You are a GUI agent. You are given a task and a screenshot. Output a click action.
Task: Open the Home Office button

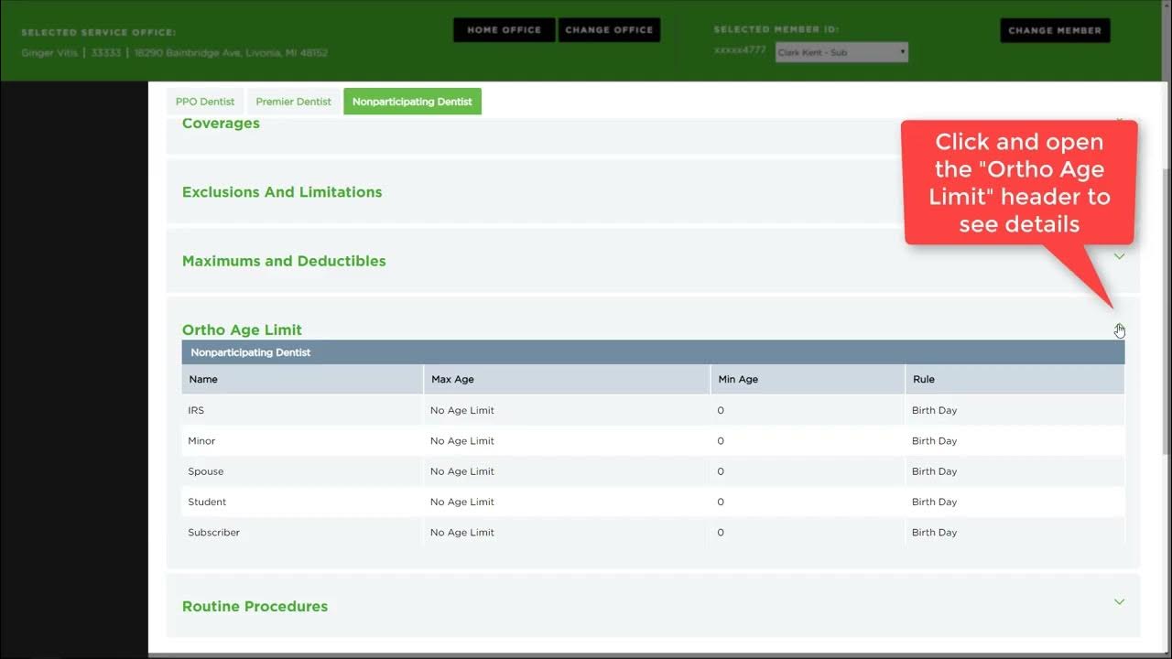click(x=504, y=30)
